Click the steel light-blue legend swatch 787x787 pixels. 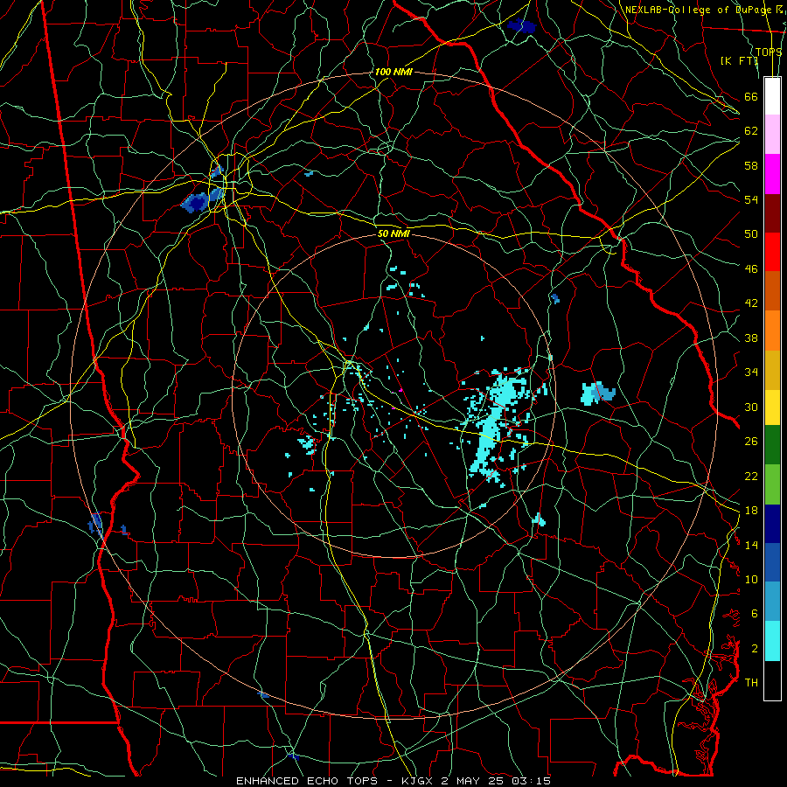click(x=772, y=602)
